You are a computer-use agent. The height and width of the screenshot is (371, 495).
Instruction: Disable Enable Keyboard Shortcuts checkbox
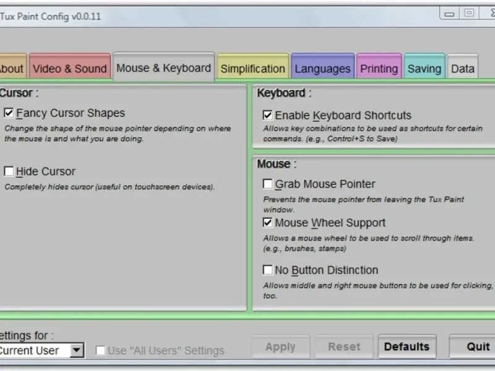pos(268,115)
